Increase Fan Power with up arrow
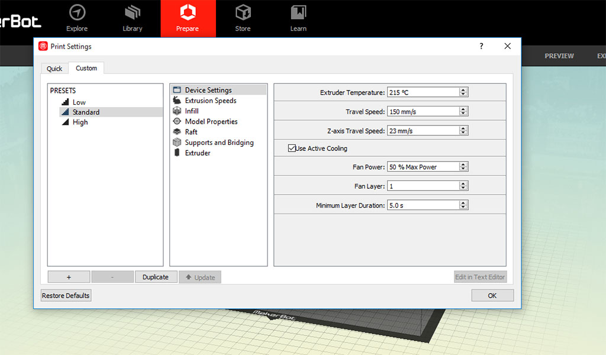The image size is (606, 355). pyautogui.click(x=463, y=164)
